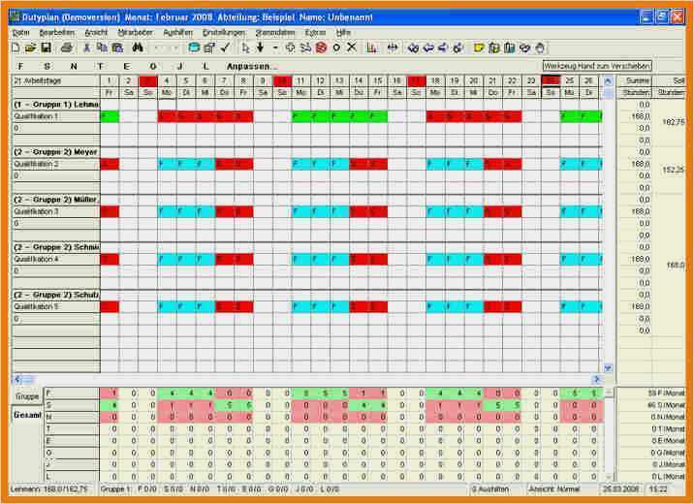
Task: Select the arrow pointer tool
Action: tap(245, 47)
